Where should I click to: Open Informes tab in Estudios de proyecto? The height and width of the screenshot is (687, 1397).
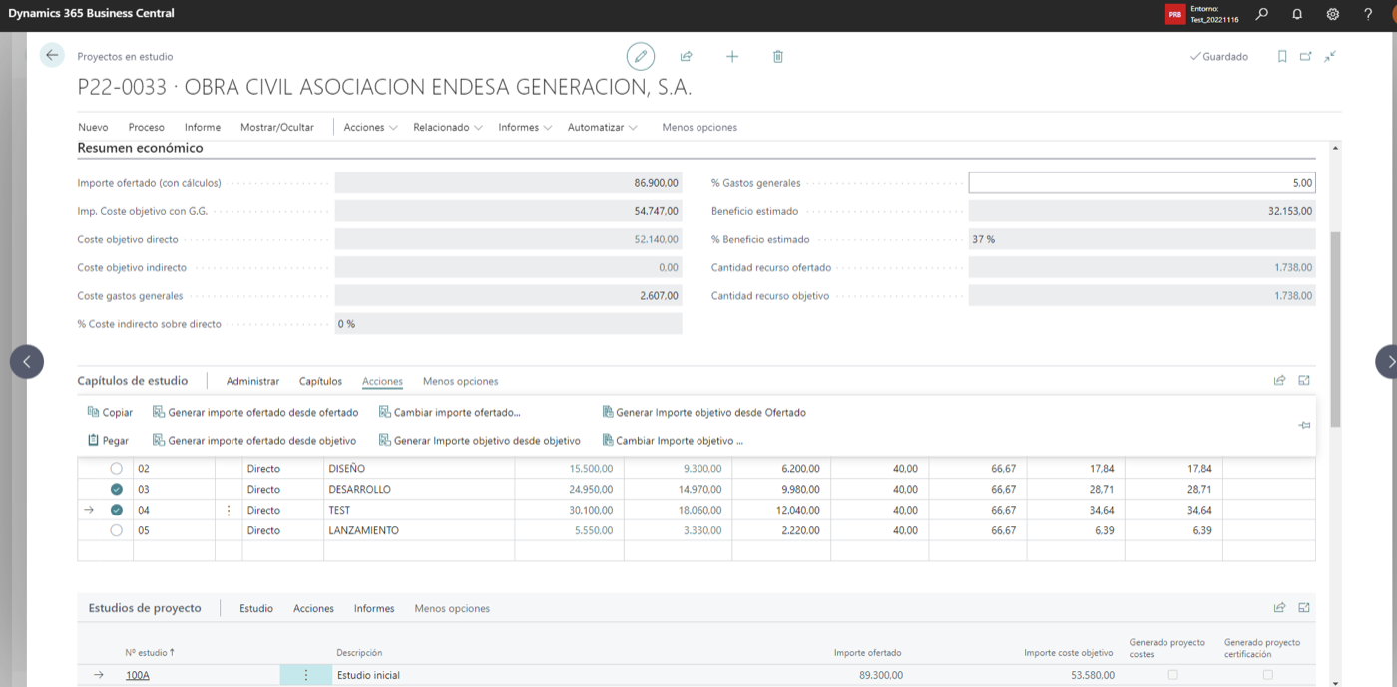point(374,608)
